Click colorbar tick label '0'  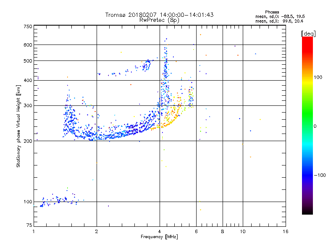pyautogui.click(x=315, y=126)
